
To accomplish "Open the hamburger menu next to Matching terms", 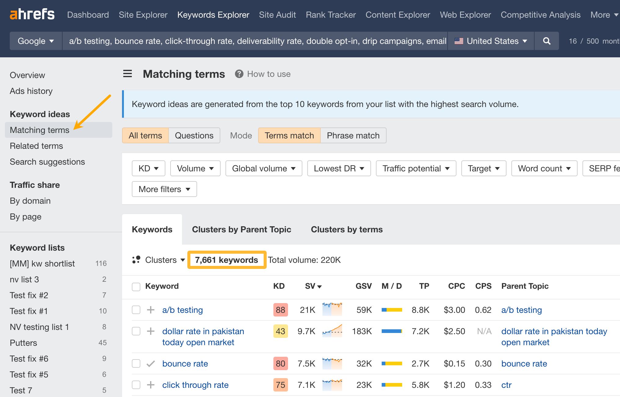I will (x=127, y=74).
